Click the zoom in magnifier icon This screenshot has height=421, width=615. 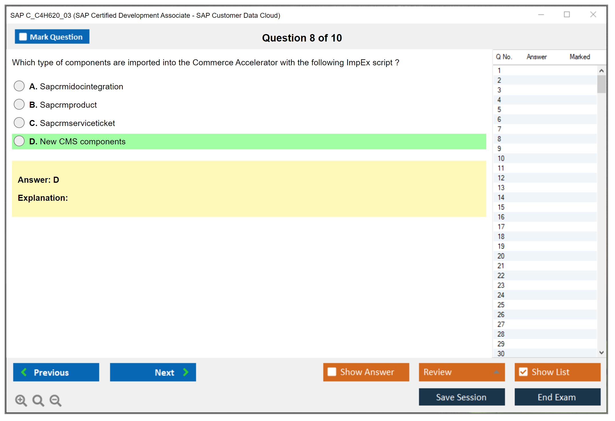coord(21,400)
